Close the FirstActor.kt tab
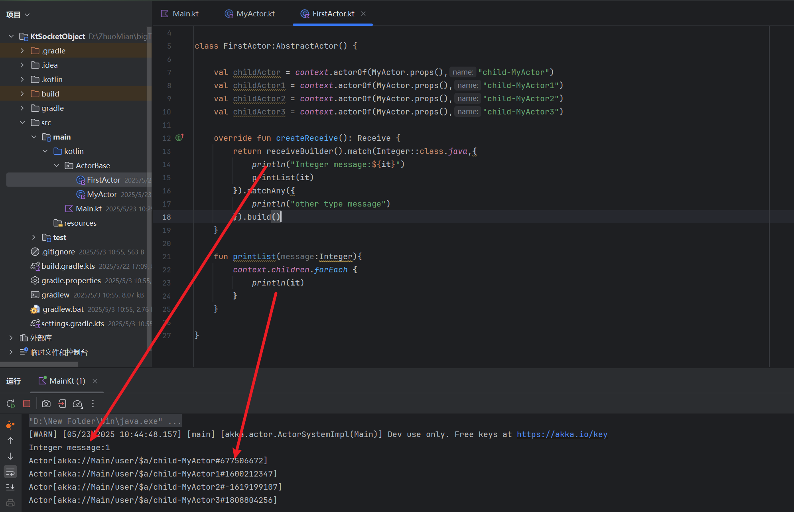This screenshot has width=794, height=512. 363,14
